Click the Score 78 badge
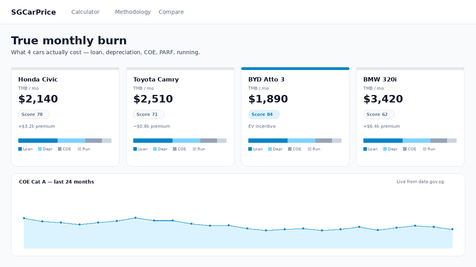The image size is (476, 267). pos(34,115)
